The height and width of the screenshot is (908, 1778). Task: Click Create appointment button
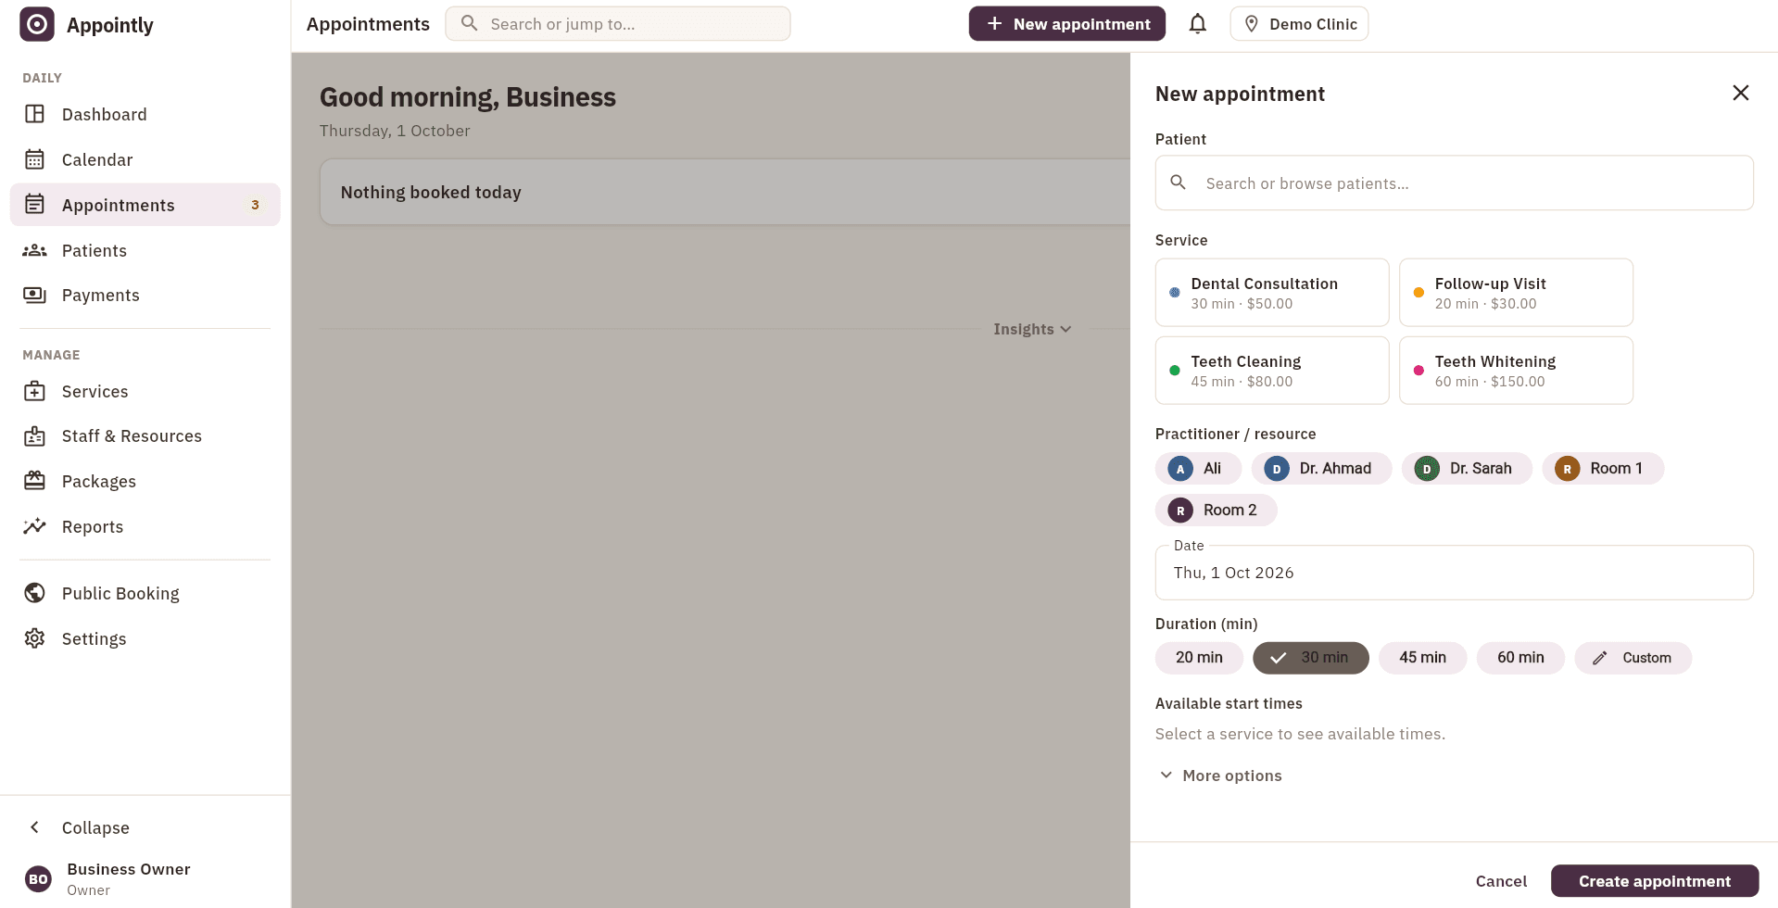tap(1654, 881)
